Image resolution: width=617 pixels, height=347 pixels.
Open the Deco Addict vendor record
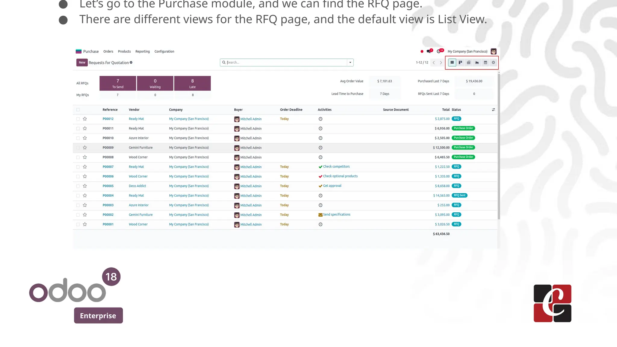pyautogui.click(x=137, y=186)
